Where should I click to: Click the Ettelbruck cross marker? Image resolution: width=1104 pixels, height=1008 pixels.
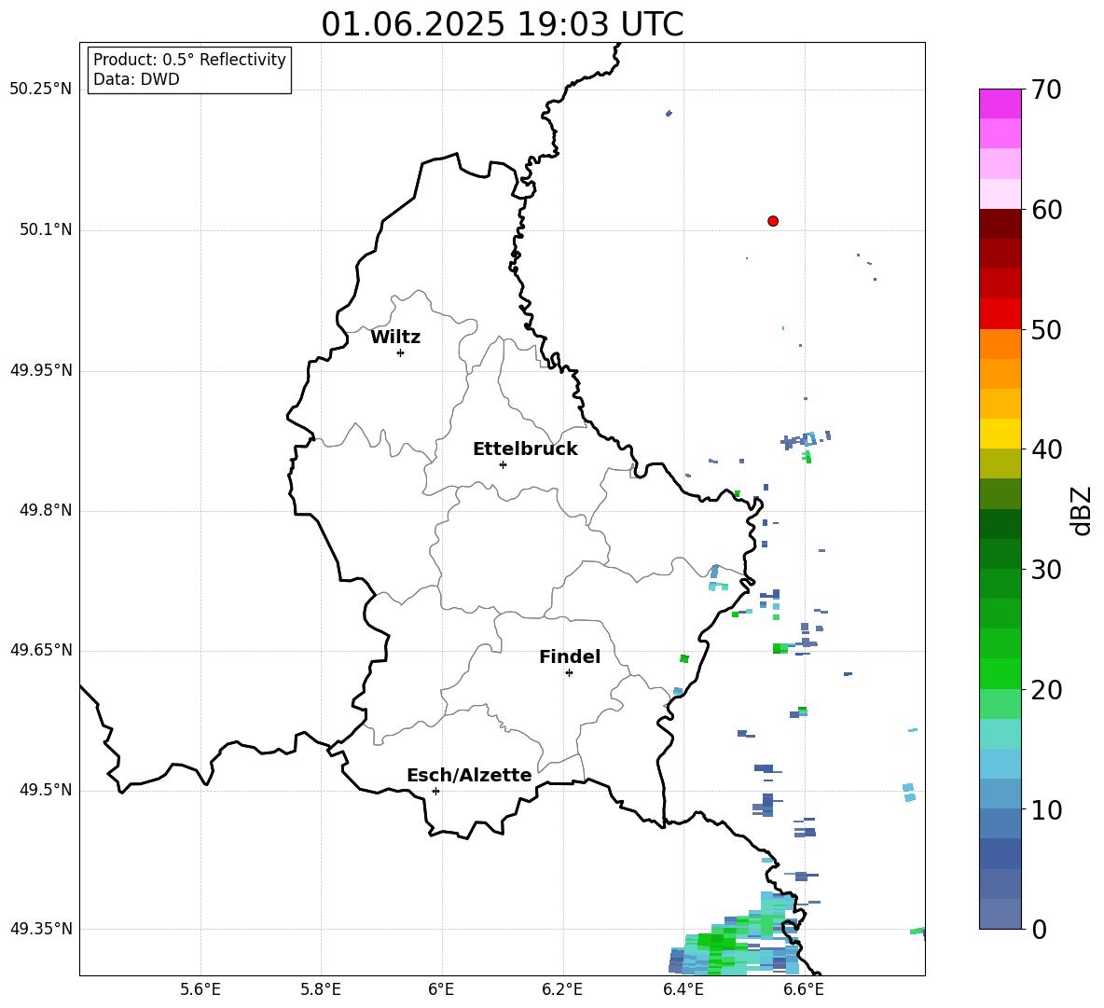coord(503,464)
